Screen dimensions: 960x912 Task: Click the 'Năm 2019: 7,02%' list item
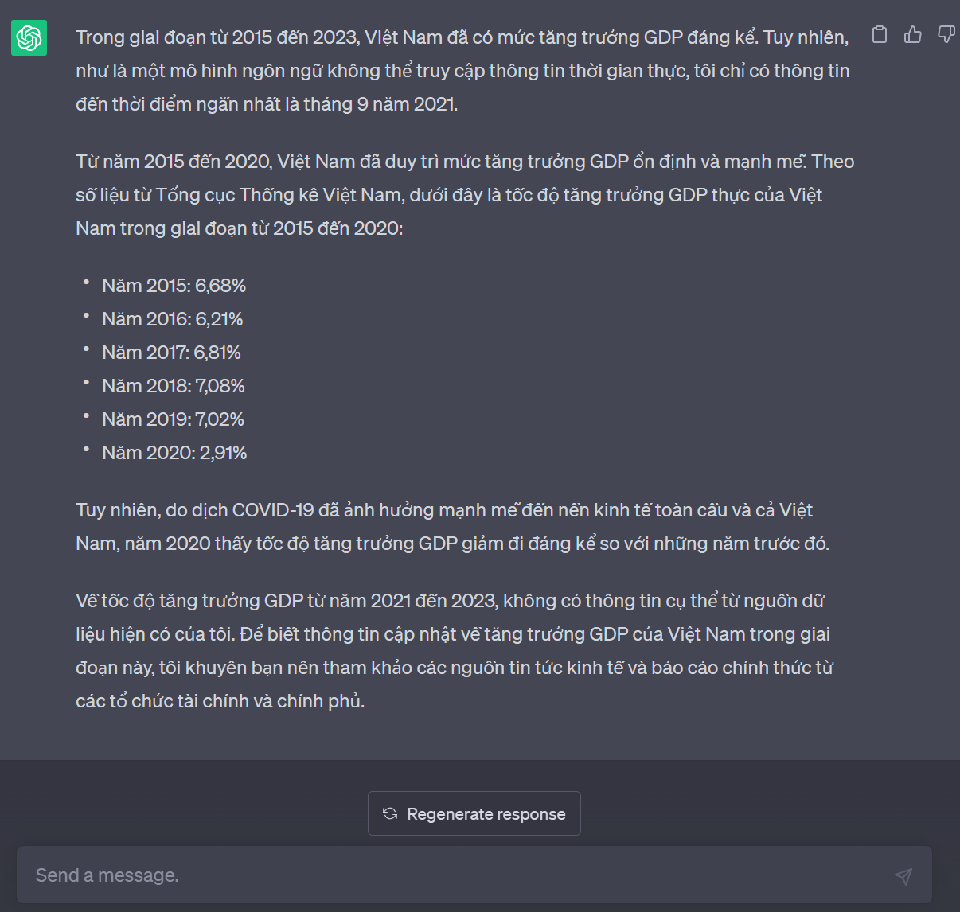tap(173, 419)
